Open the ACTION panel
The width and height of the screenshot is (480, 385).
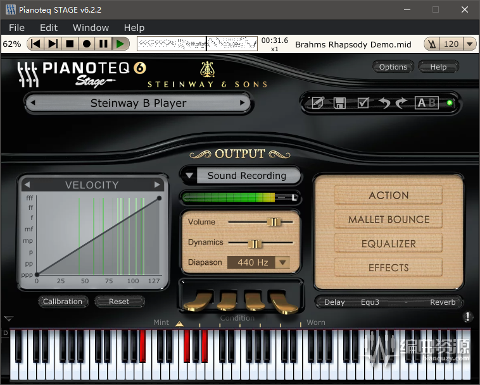point(388,195)
